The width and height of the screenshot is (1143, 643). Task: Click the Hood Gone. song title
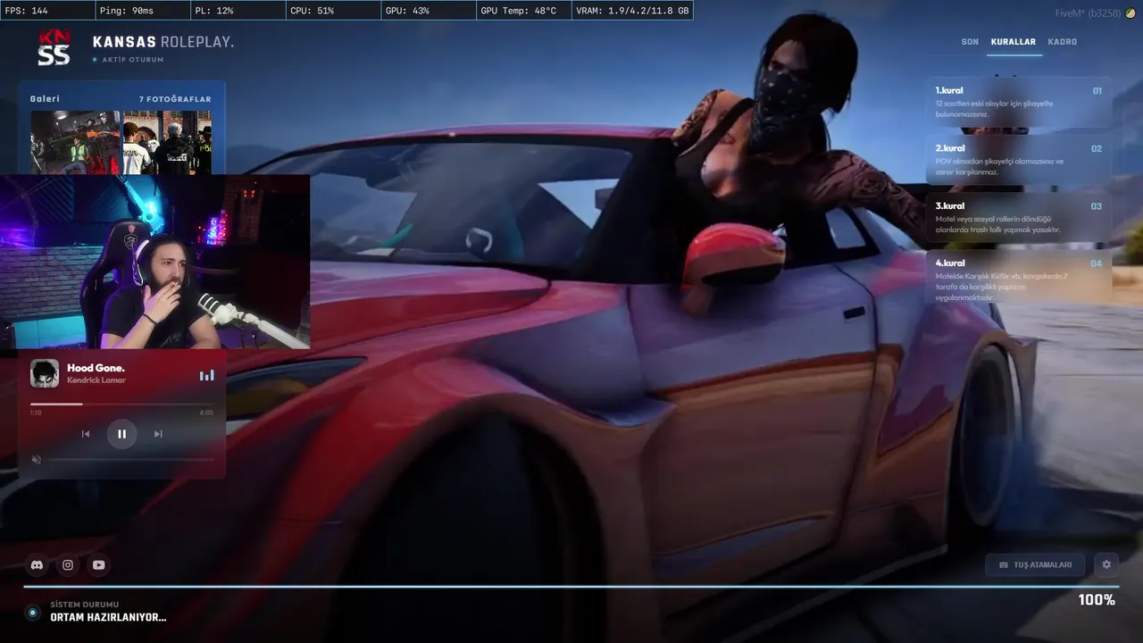coord(96,368)
